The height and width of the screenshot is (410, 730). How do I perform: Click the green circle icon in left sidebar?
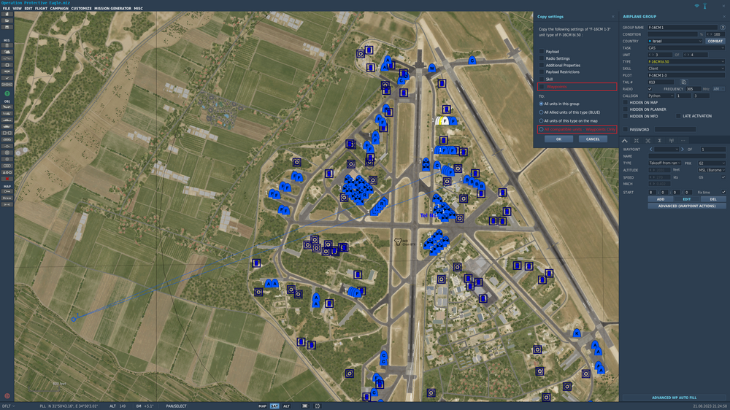pos(7,93)
